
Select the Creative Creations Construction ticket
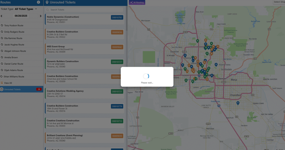[x=85, y=123]
